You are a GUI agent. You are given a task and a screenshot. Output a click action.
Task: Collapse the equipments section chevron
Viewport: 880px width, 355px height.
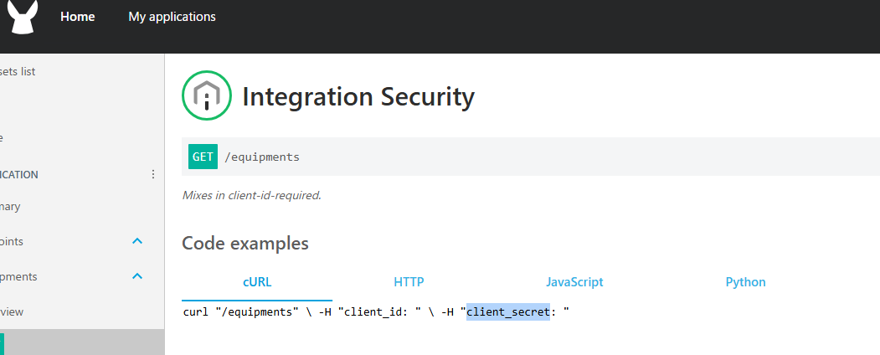[x=137, y=276]
